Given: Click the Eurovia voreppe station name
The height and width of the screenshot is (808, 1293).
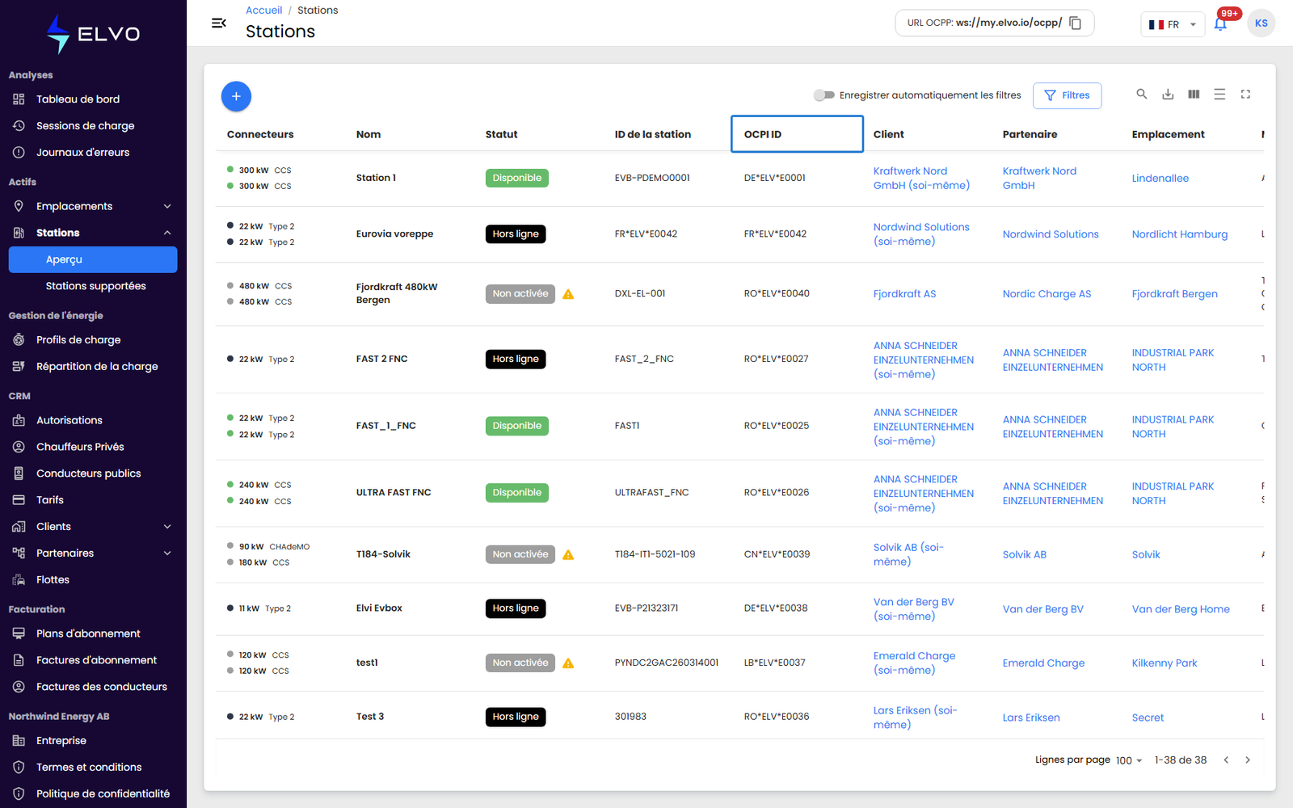Looking at the screenshot, I should point(394,234).
